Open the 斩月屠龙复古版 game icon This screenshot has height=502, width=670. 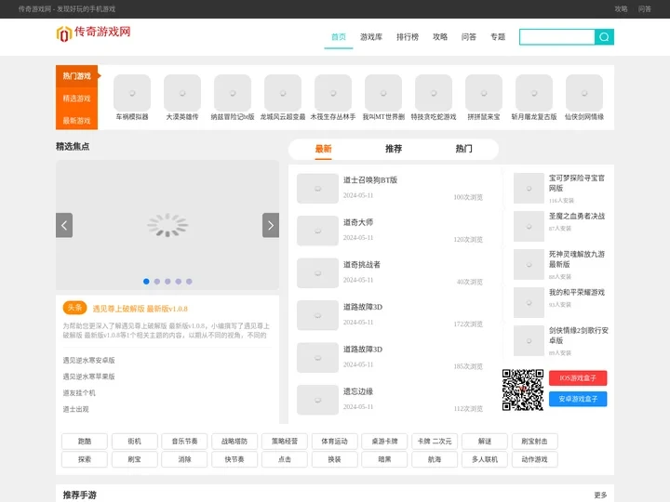534,93
